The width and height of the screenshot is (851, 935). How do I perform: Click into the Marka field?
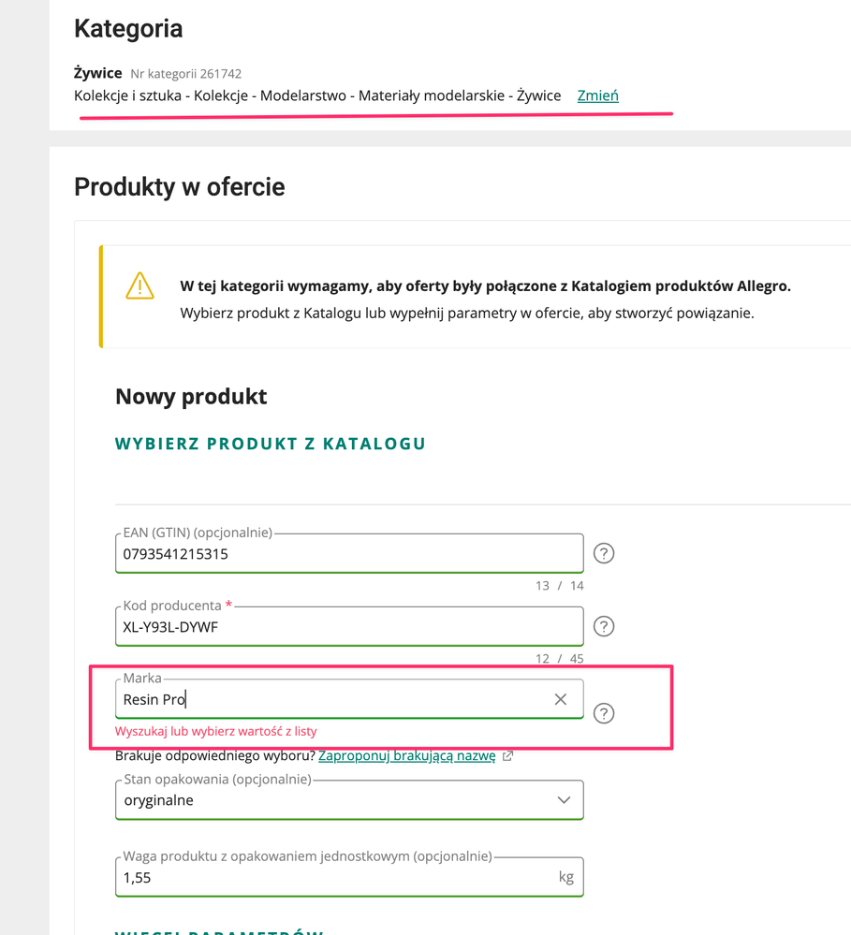(x=328, y=699)
